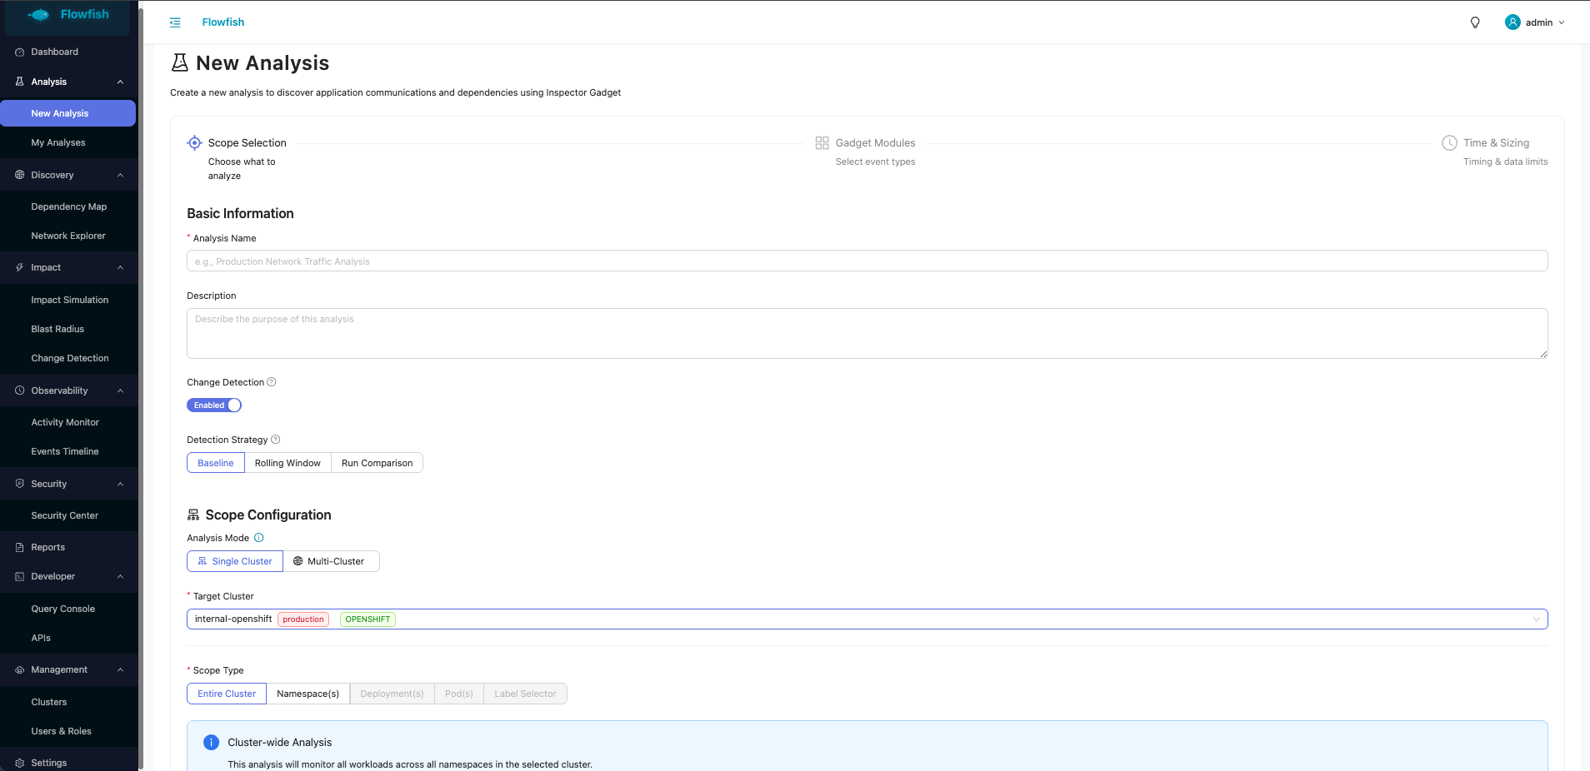
Task: Click the Reports document icon
Action: point(20,547)
